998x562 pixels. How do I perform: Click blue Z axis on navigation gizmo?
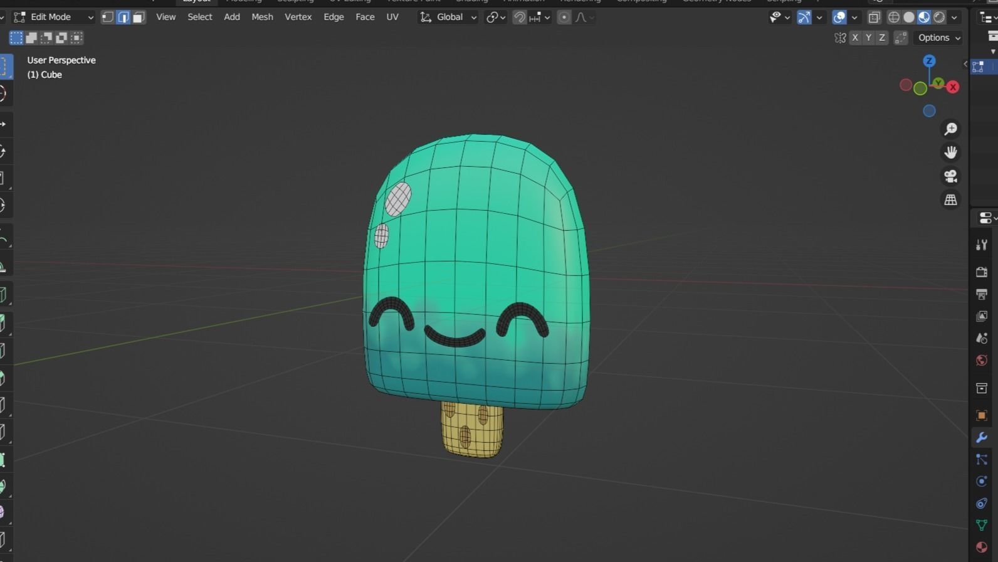929,61
